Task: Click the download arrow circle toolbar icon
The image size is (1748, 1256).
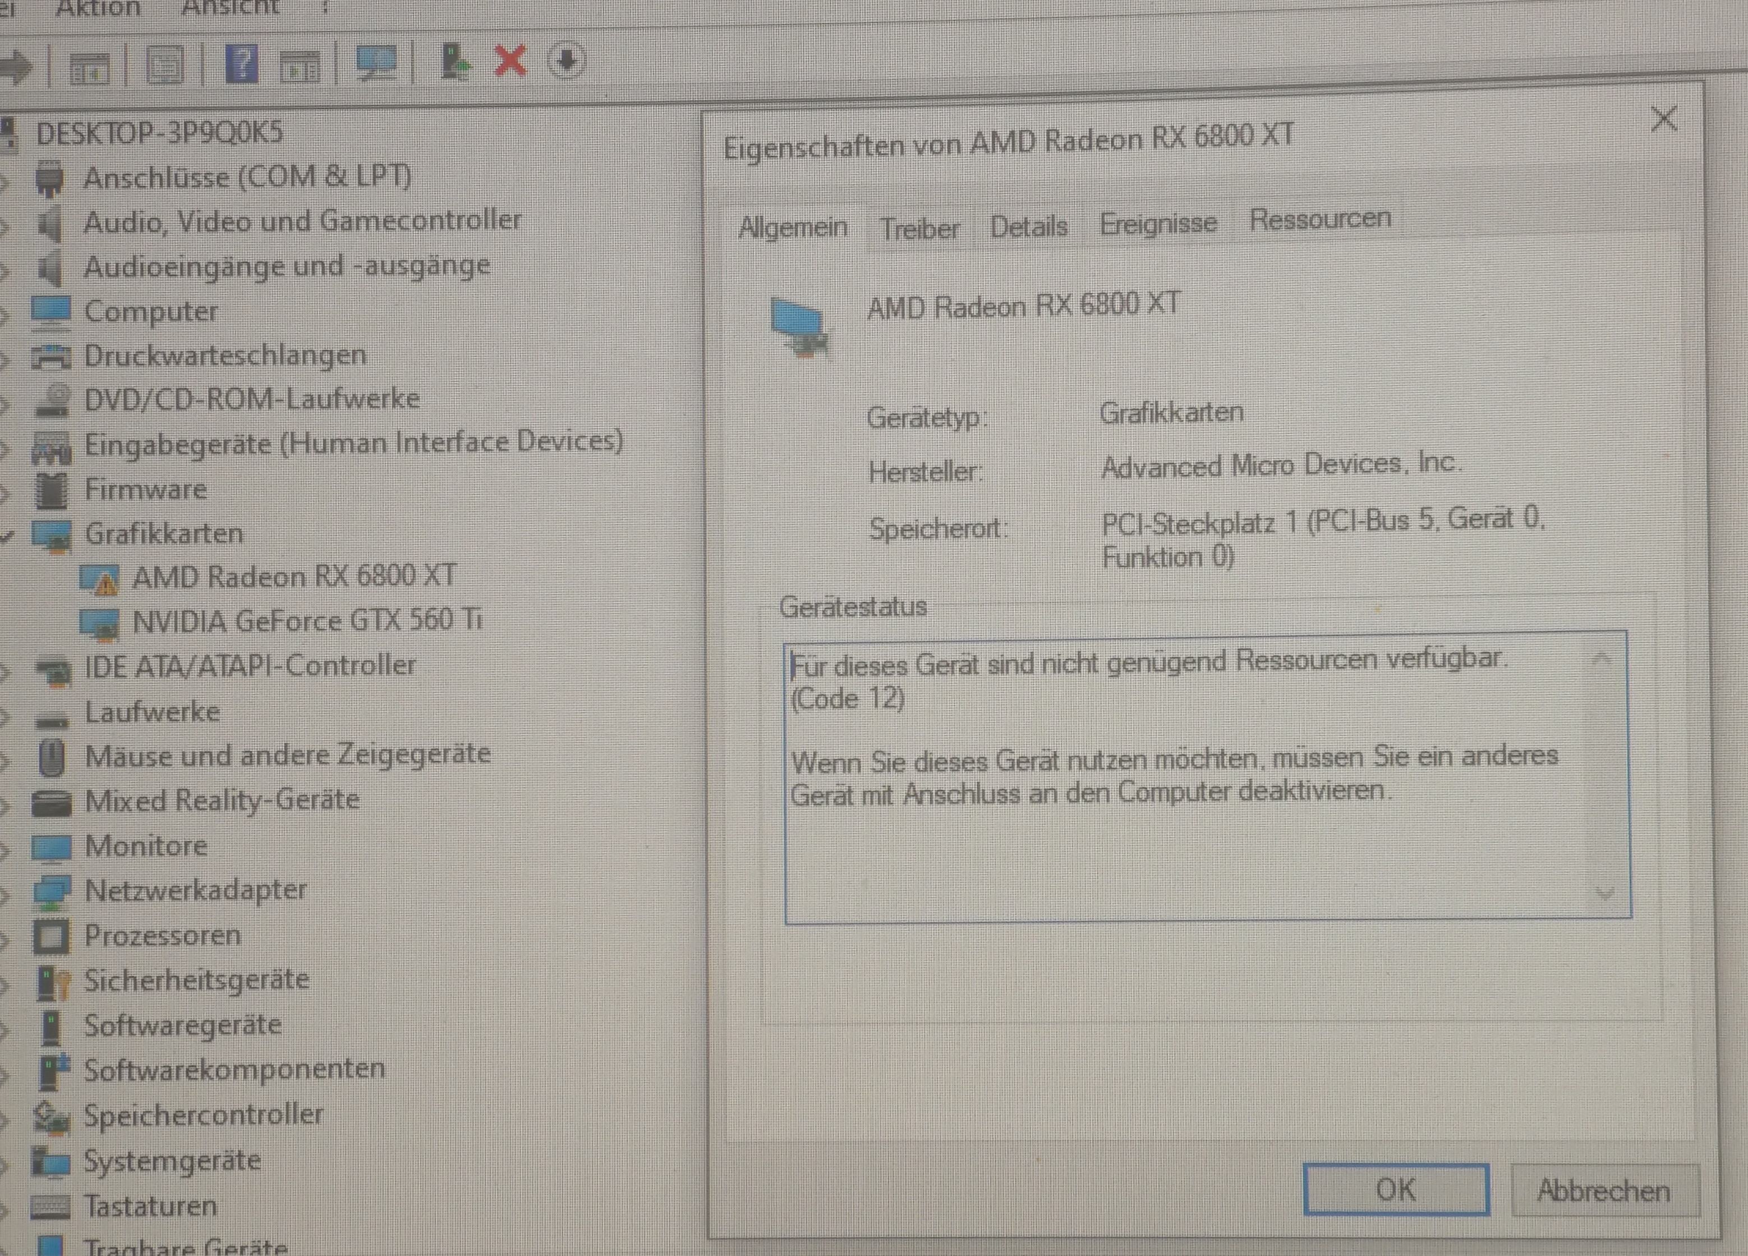Action: click(567, 59)
